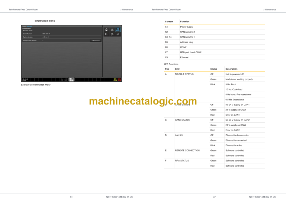Select the Serial Number row
Viewport: 286px width, 202px height.
point(62,34)
